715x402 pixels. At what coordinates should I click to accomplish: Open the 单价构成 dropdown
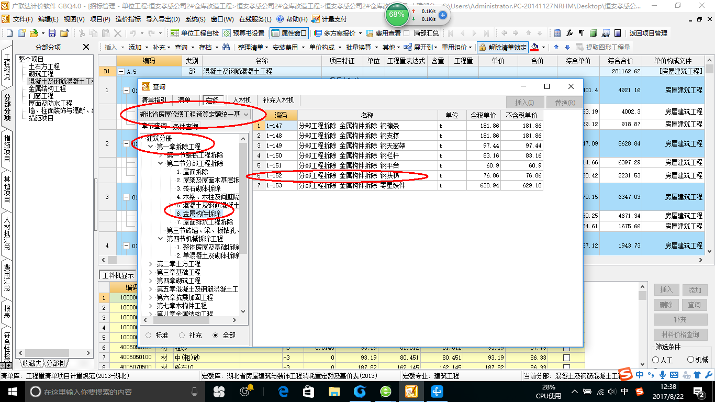(325, 47)
